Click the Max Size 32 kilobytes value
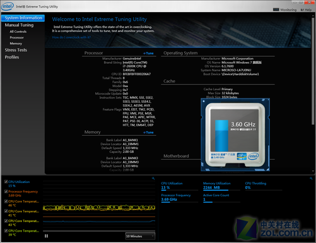This screenshot has width=316, height=243. (230, 93)
